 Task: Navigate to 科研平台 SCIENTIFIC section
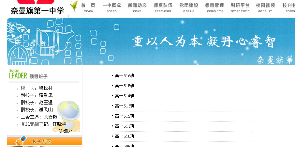240,8
